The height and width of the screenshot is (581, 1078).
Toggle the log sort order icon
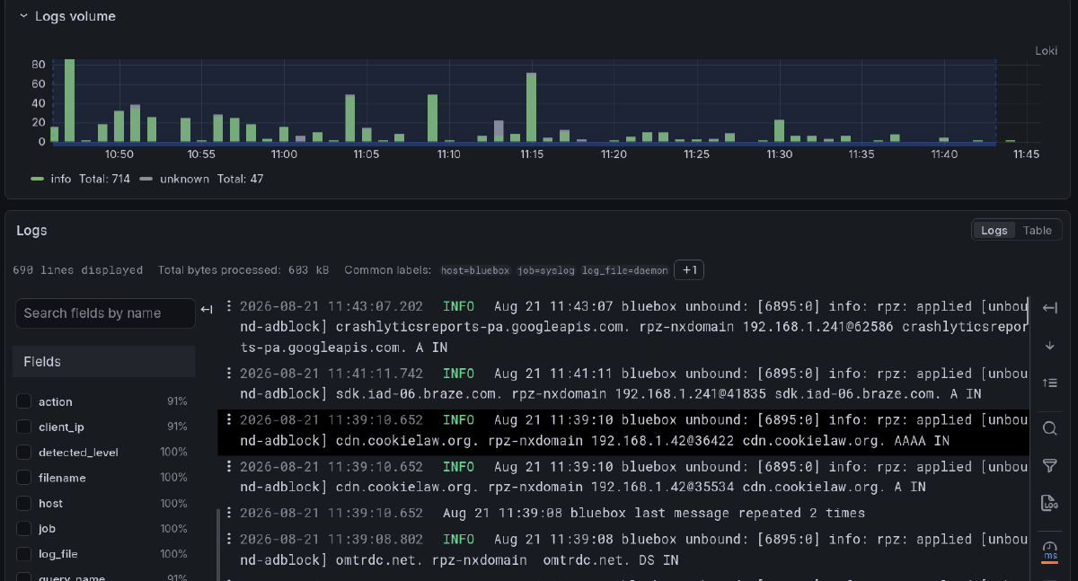(1049, 383)
